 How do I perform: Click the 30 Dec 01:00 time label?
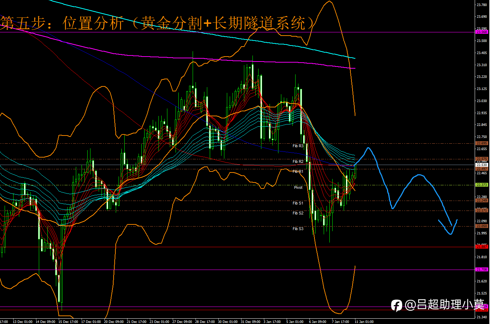point(228,322)
